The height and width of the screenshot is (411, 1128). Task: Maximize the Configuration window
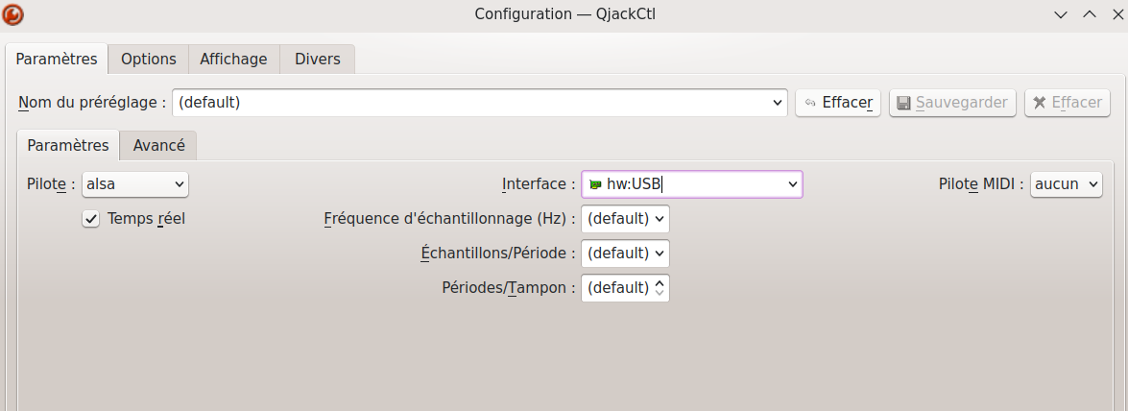coord(1089,14)
